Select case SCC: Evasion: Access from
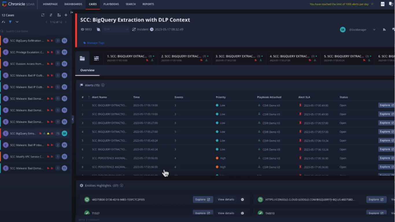 (35, 64)
